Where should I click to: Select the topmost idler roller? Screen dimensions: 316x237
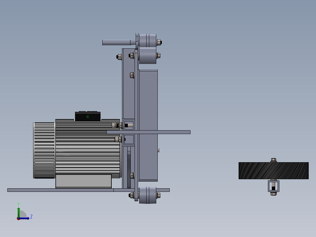click(x=148, y=41)
